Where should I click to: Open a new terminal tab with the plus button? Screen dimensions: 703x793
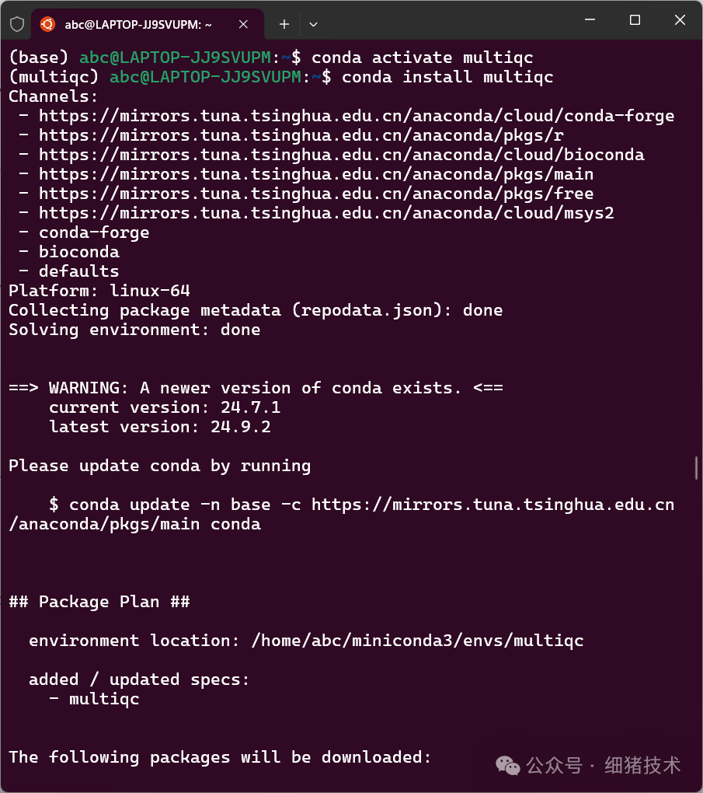[x=284, y=24]
